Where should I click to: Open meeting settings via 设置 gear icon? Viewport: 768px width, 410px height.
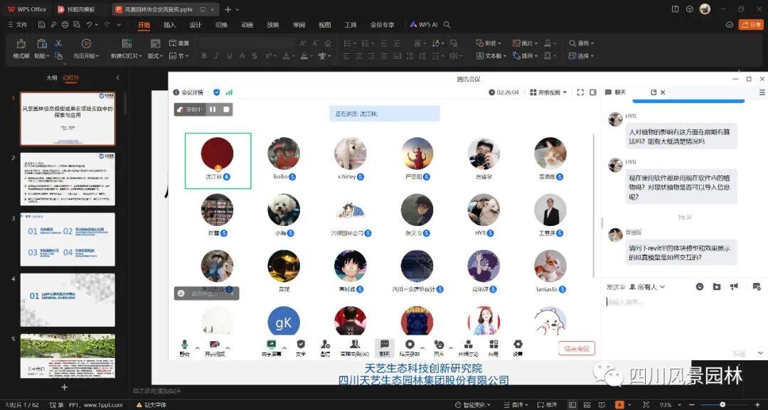point(518,344)
